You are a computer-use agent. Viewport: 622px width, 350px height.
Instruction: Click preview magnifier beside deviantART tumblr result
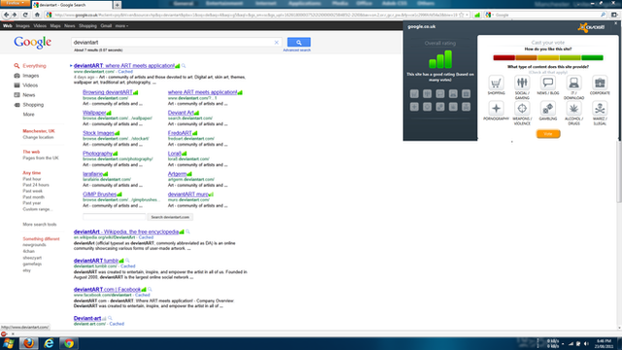127,261
